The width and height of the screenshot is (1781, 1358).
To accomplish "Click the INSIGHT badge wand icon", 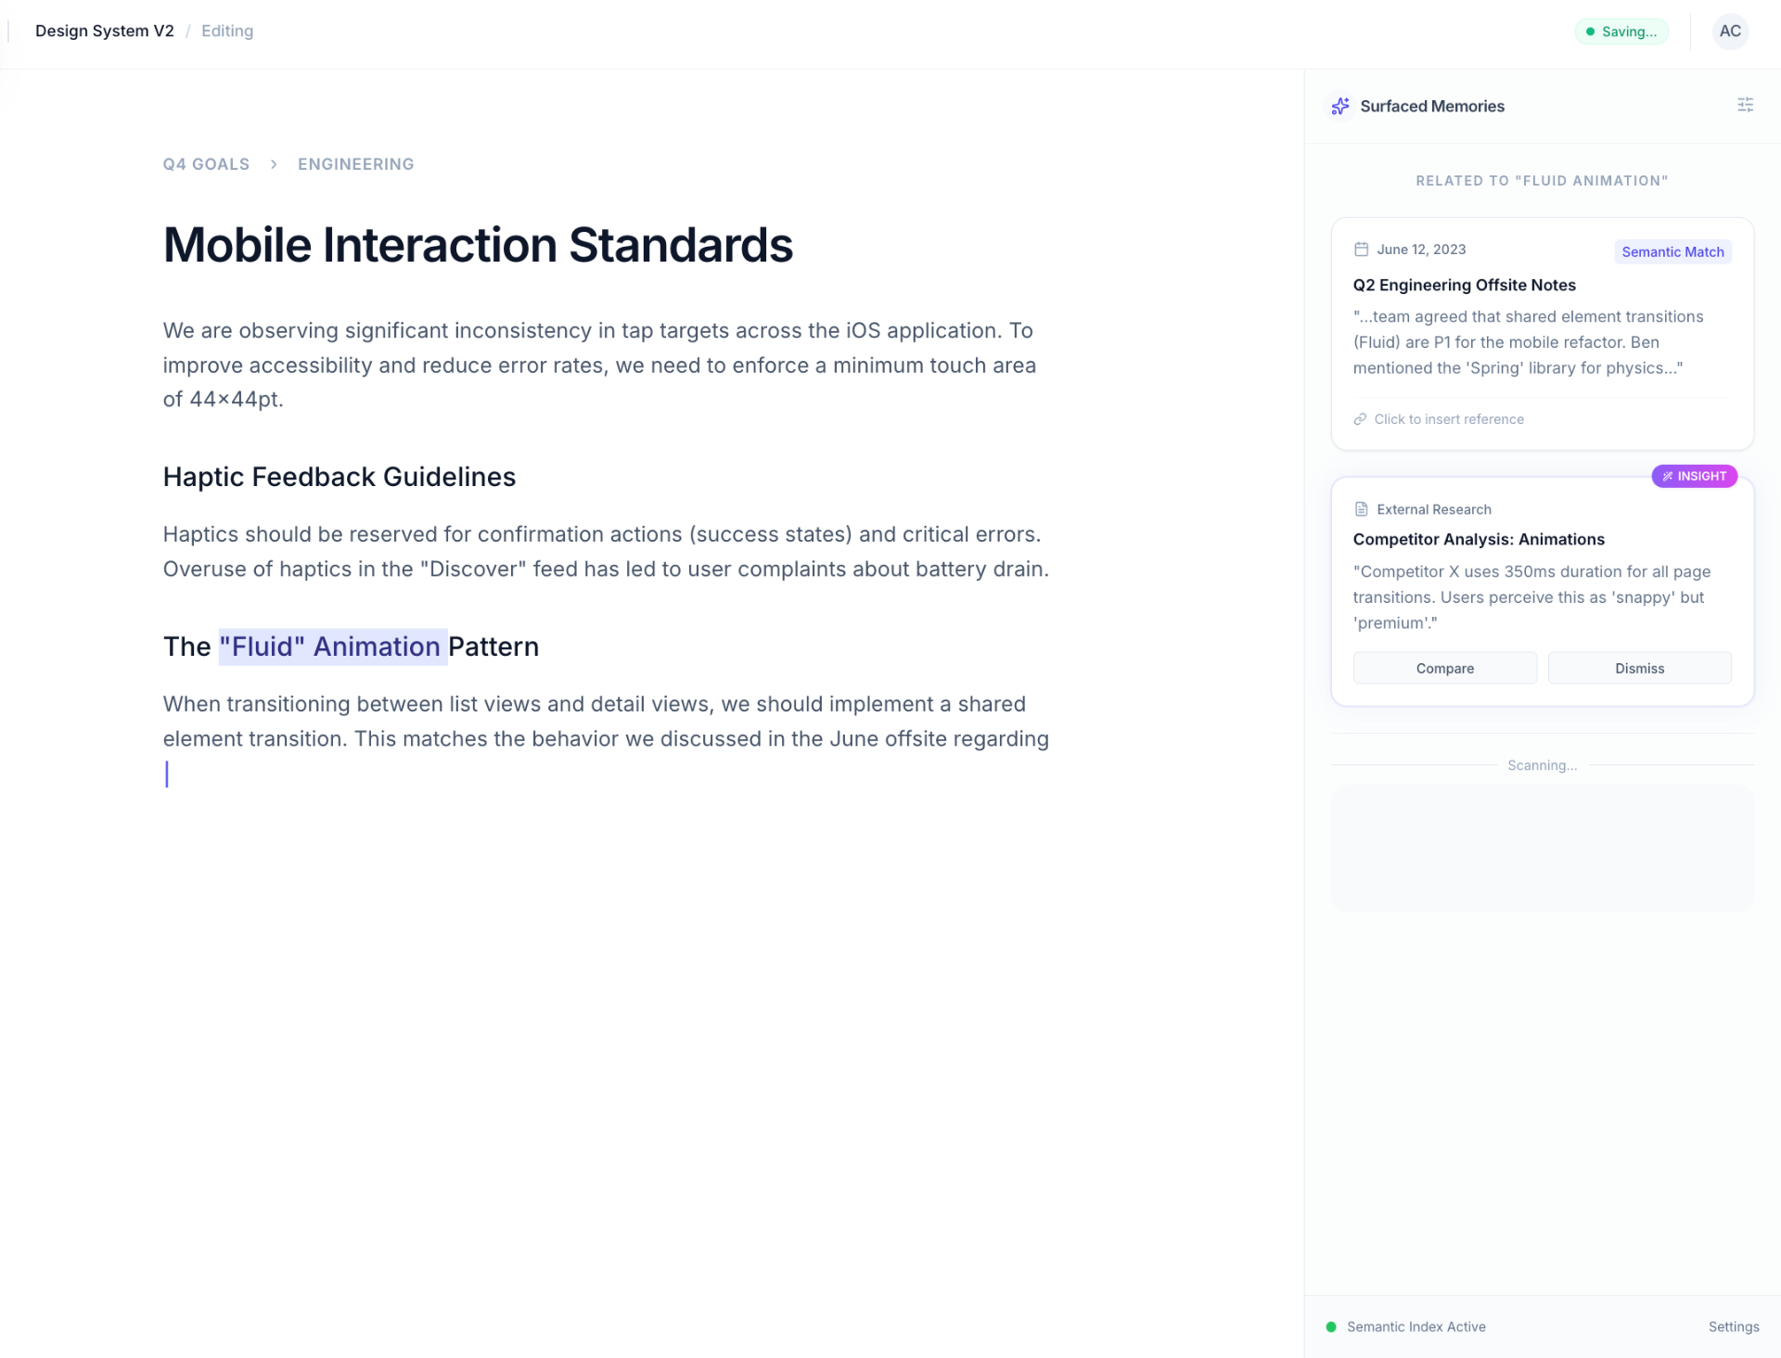I will [1667, 476].
